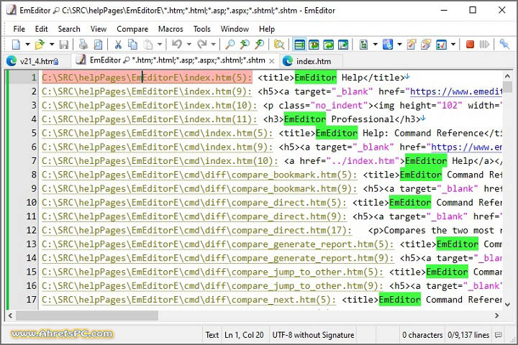Open result link compare_next.htm(5) on line 17

pyautogui.click(x=188, y=300)
